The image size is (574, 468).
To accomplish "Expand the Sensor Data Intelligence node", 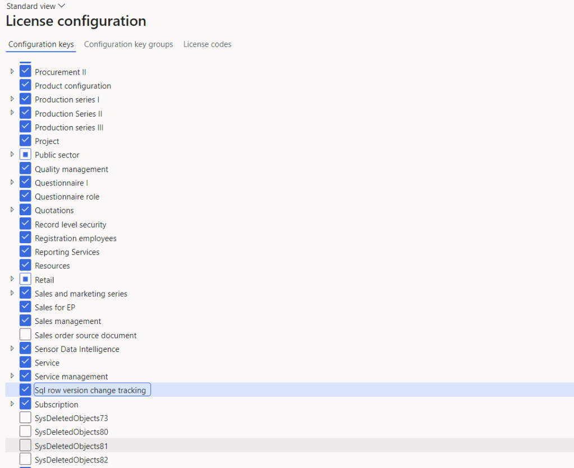I will coord(12,349).
